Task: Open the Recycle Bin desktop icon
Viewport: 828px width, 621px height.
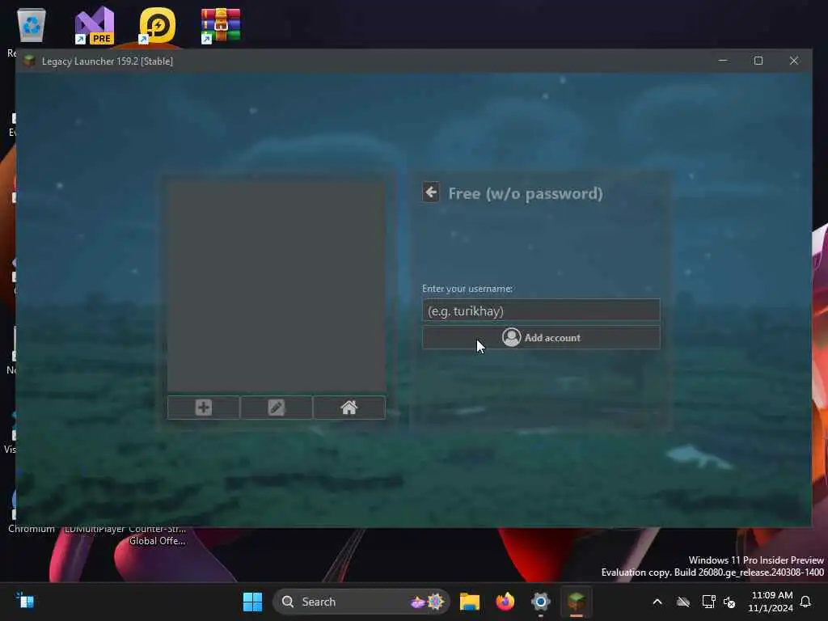Action: click(32, 25)
